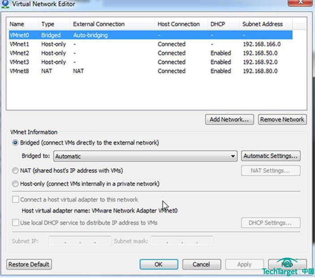Click the Cancel button
This screenshot has width=315, height=278.
pos(201,264)
